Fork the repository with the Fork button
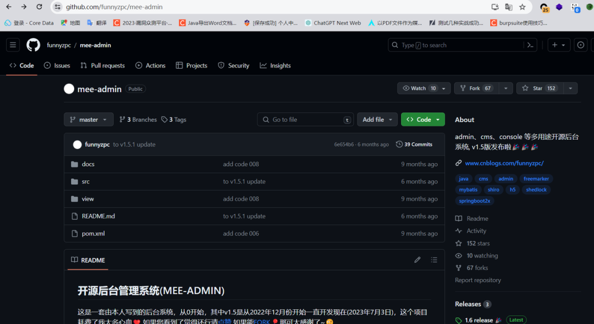The width and height of the screenshot is (594, 324). point(476,89)
